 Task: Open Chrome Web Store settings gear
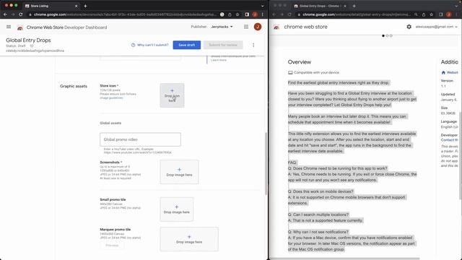pyautogui.click(x=409, y=27)
